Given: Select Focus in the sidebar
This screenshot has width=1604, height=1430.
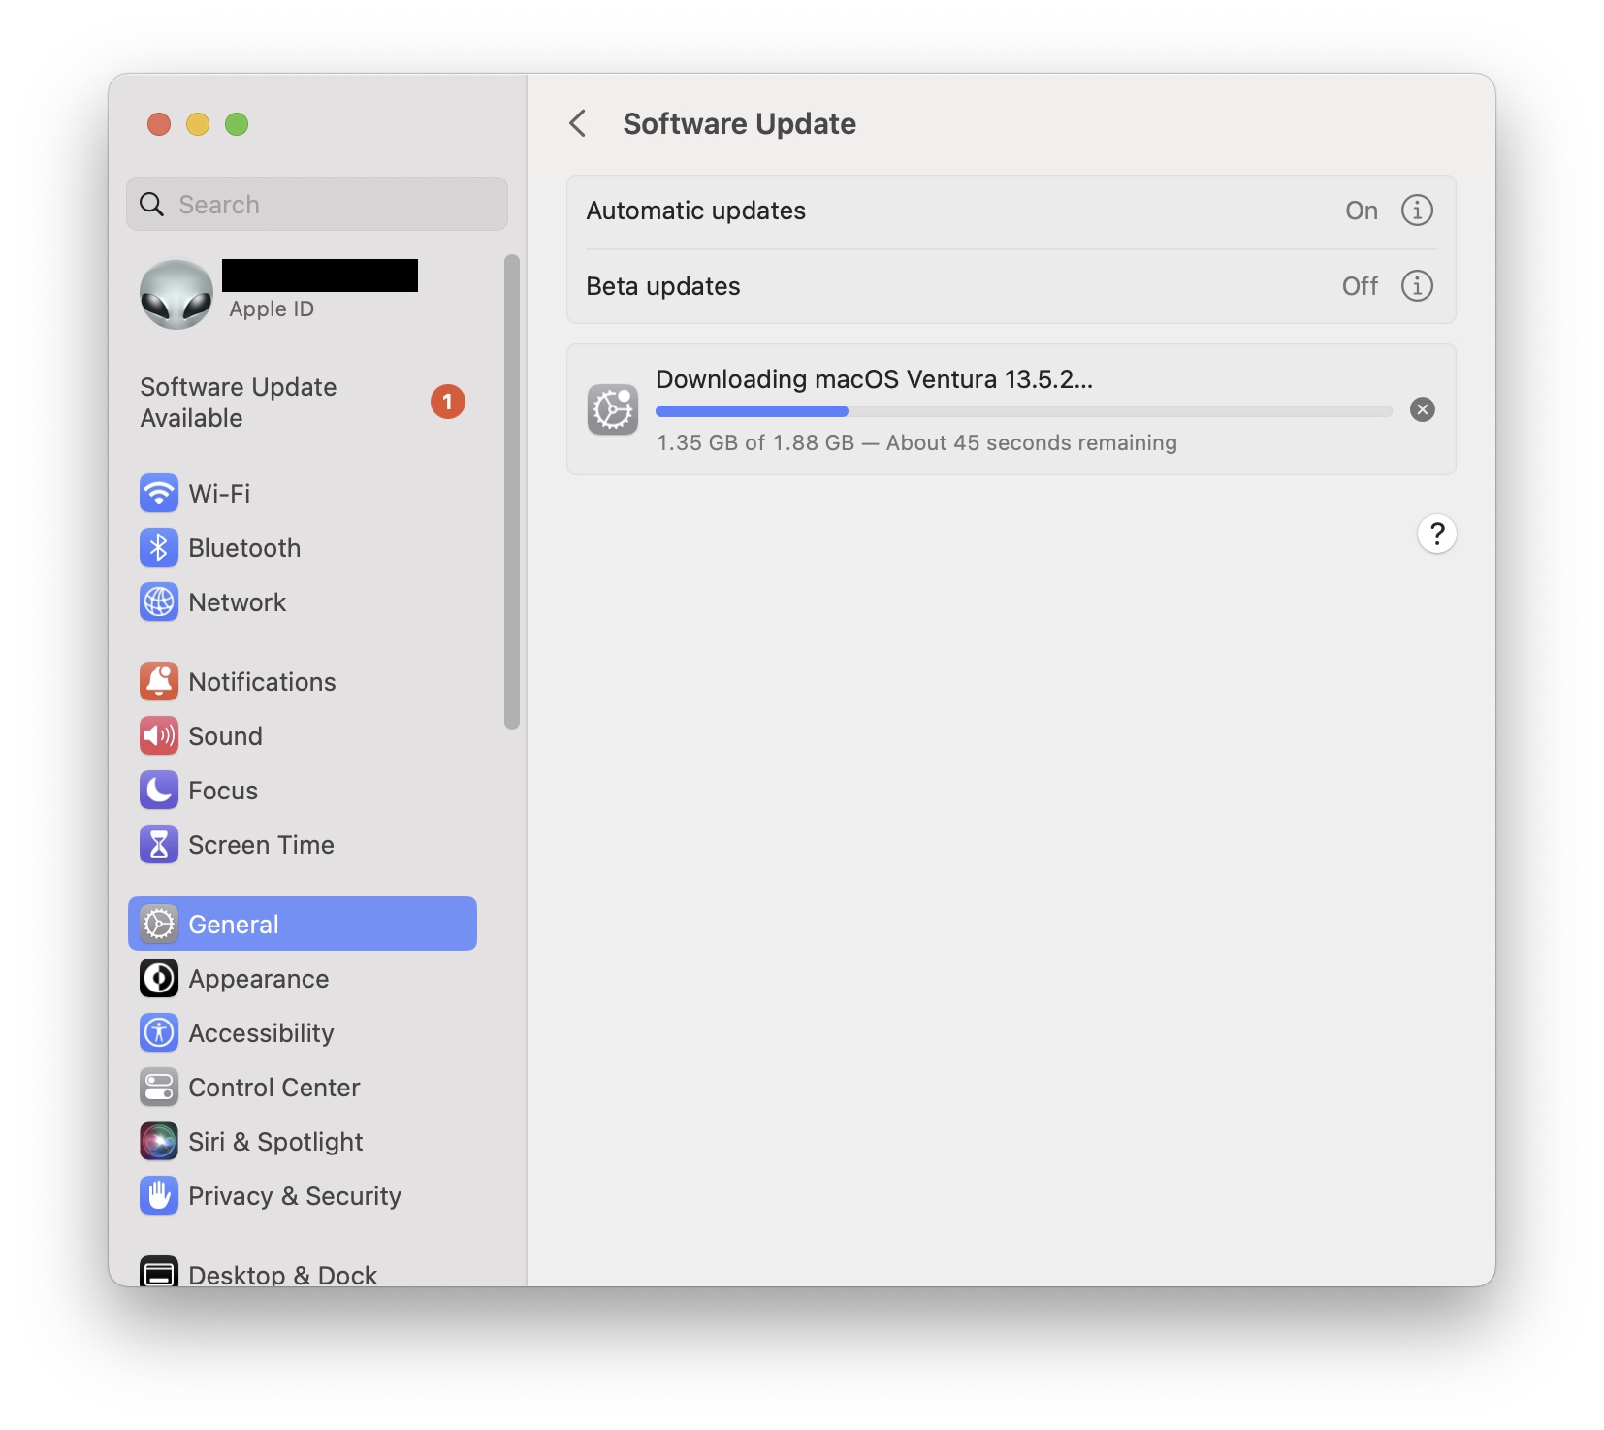Looking at the screenshot, I should [x=303, y=790].
